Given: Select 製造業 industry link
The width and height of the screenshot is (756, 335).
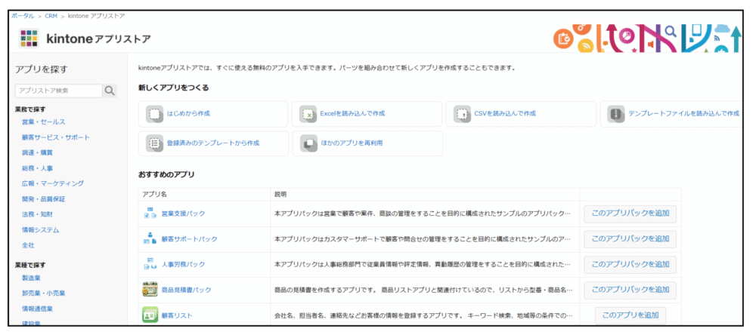Looking at the screenshot, I should click(x=31, y=278).
